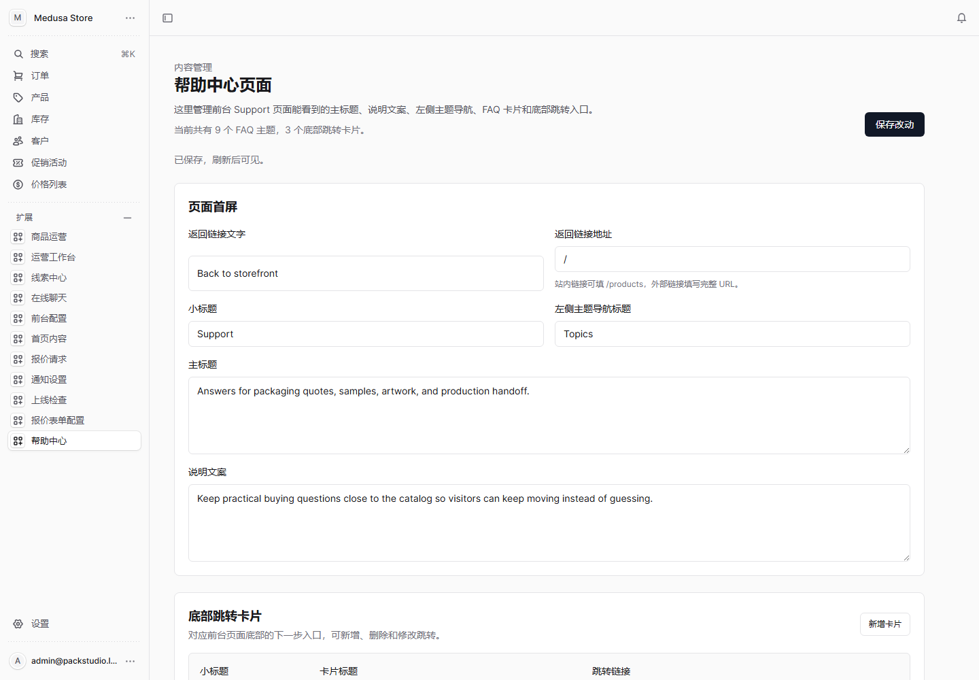Click the 保存改动 button
The height and width of the screenshot is (680, 979).
click(x=894, y=124)
